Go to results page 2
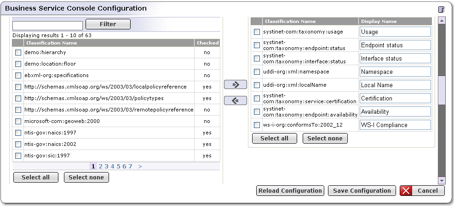This screenshot has width=454, height=206. tap(100, 167)
